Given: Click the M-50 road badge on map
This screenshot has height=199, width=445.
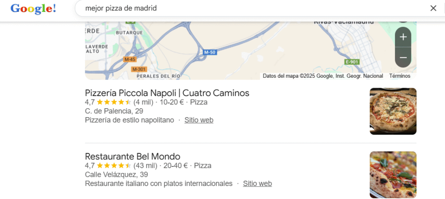Looking at the screenshot, I should [209, 53].
